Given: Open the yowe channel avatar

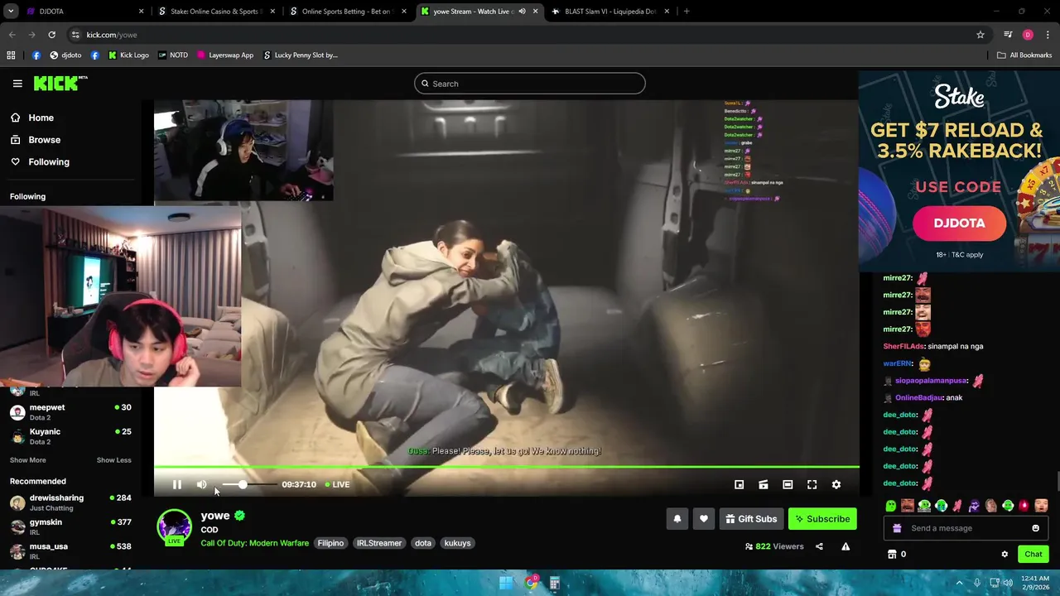Looking at the screenshot, I should (174, 526).
